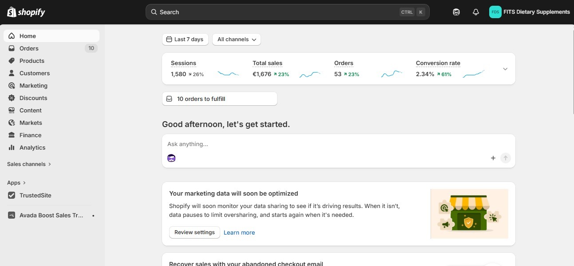Click the Home icon in sidebar
Viewport: 574px width, 266px height.
click(12, 36)
